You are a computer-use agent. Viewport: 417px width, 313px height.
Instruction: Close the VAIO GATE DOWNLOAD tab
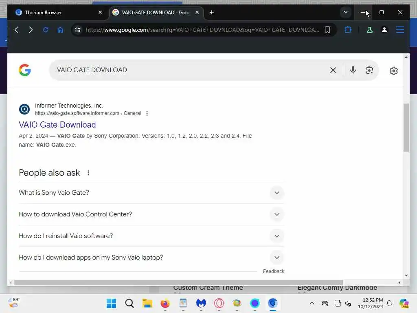(x=197, y=12)
